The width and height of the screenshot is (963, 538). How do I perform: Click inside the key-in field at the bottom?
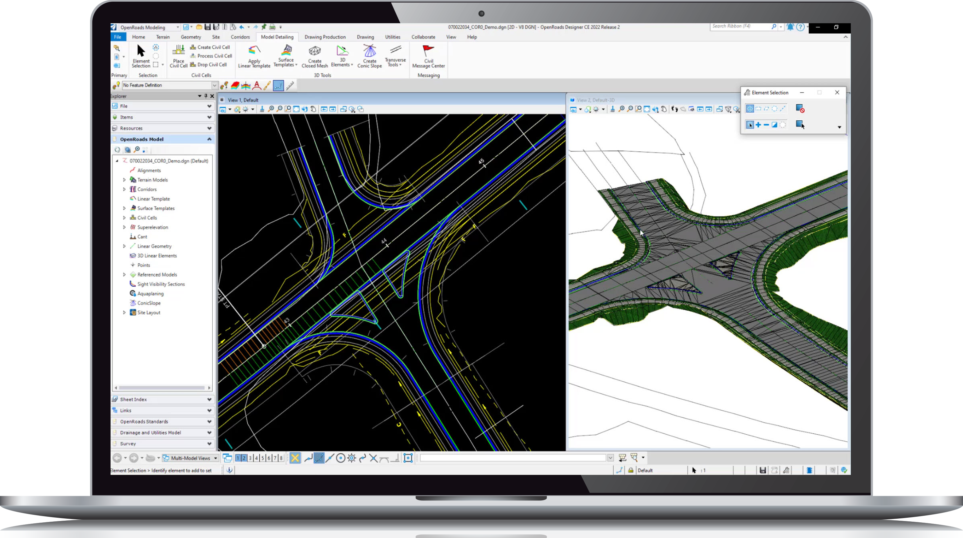512,458
